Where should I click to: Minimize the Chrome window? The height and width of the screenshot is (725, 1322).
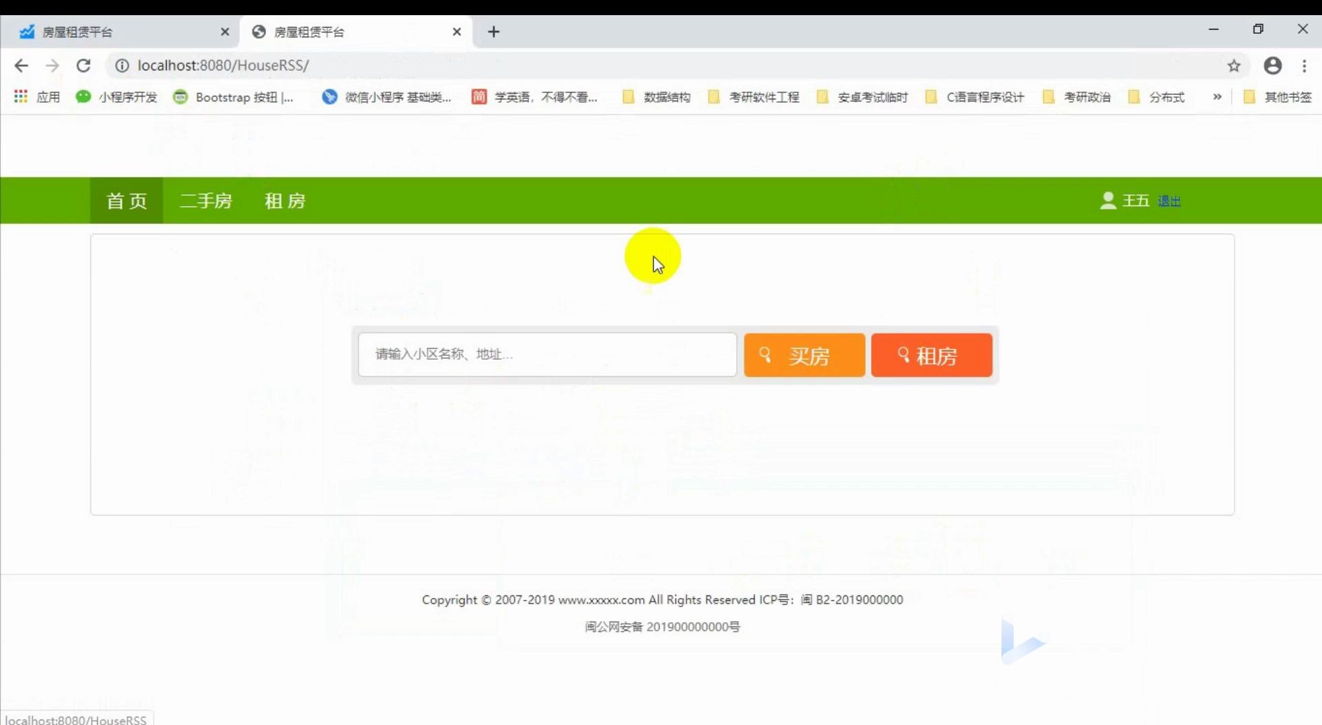(1214, 29)
